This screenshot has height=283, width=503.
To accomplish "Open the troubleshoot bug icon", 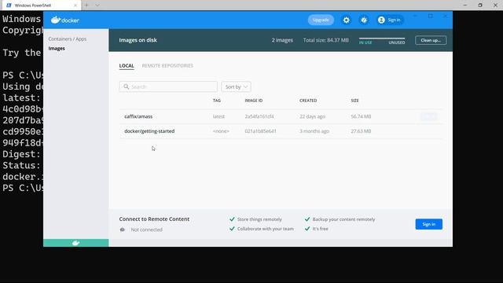I will click(x=364, y=20).
